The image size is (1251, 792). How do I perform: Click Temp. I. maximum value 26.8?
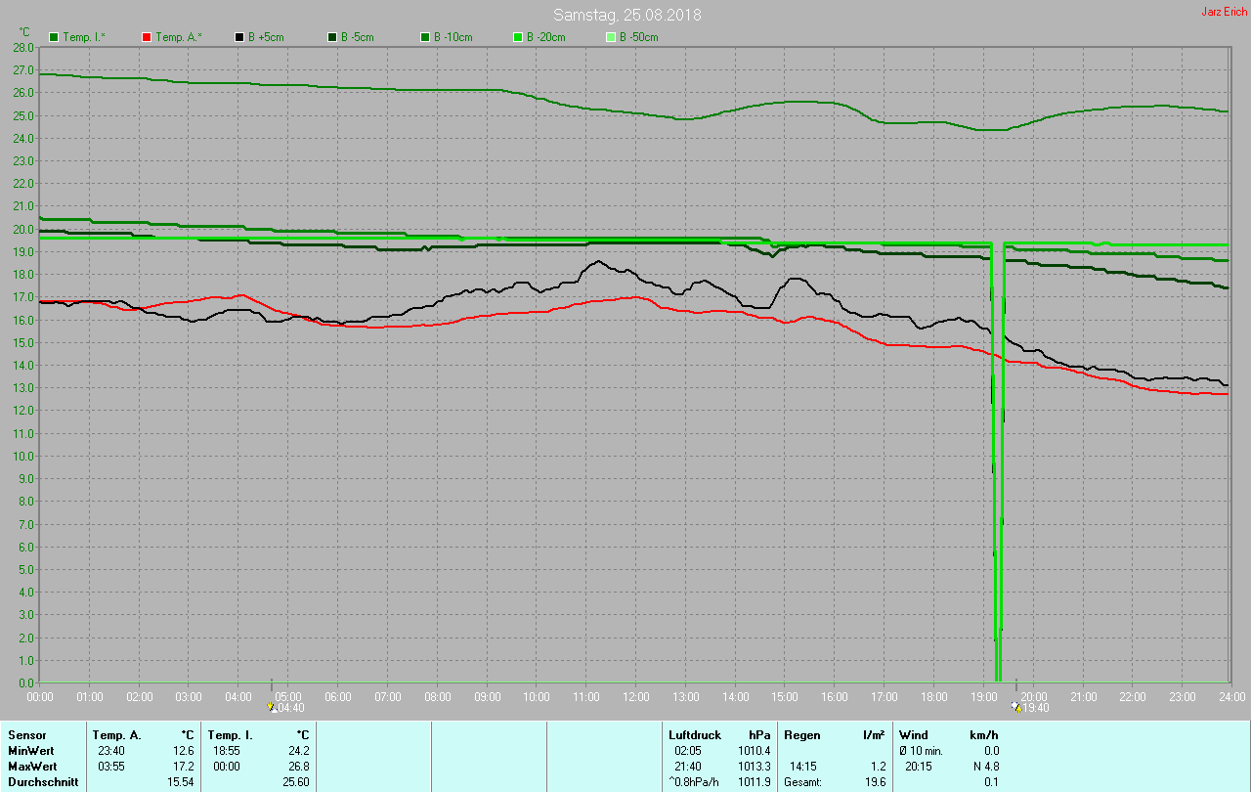click(x=297, y=766)
